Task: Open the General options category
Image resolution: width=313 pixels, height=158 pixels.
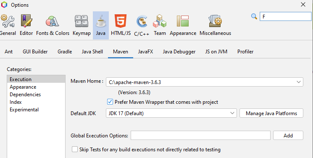Action: click(x=8, y=25)
